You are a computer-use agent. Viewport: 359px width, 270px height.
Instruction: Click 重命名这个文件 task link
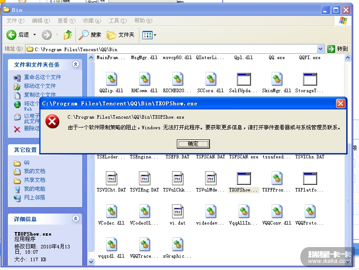(x=43, y=77)
